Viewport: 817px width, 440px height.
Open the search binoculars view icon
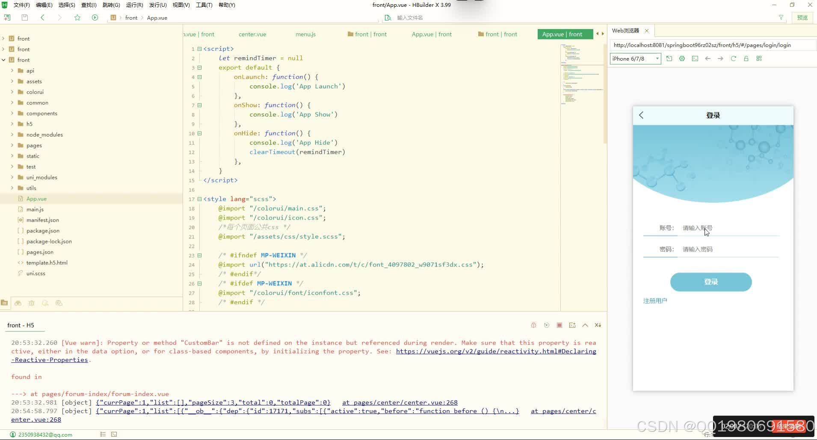[18, 303]
